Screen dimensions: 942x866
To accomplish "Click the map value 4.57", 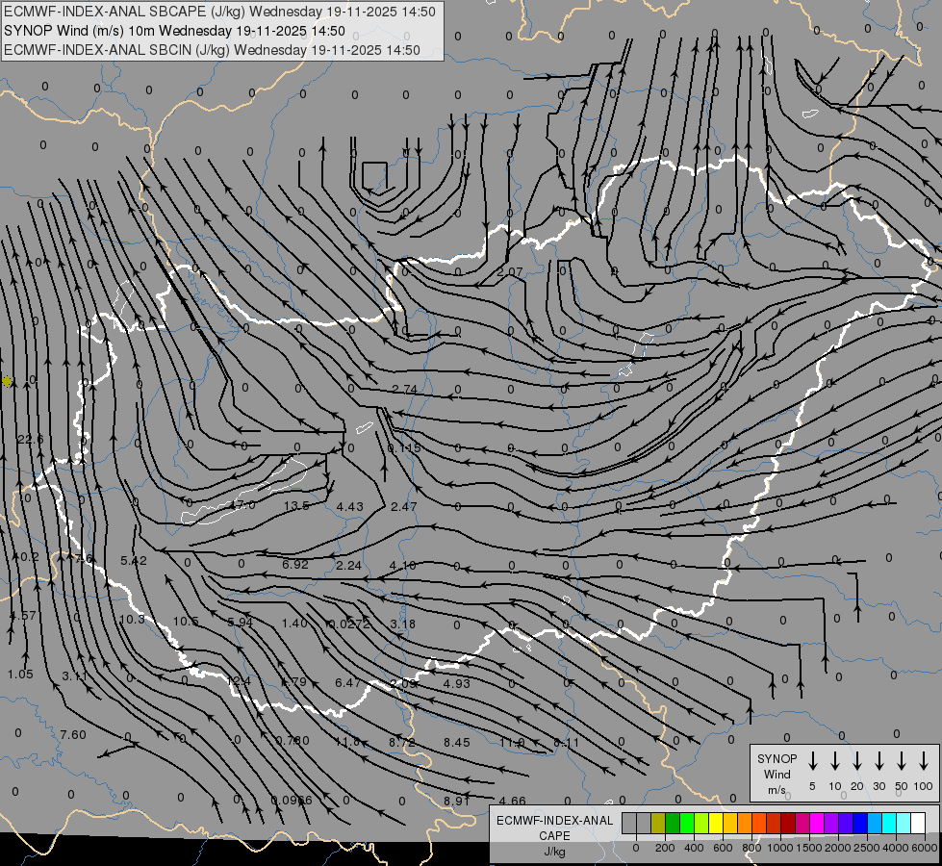I will [23, 616].
